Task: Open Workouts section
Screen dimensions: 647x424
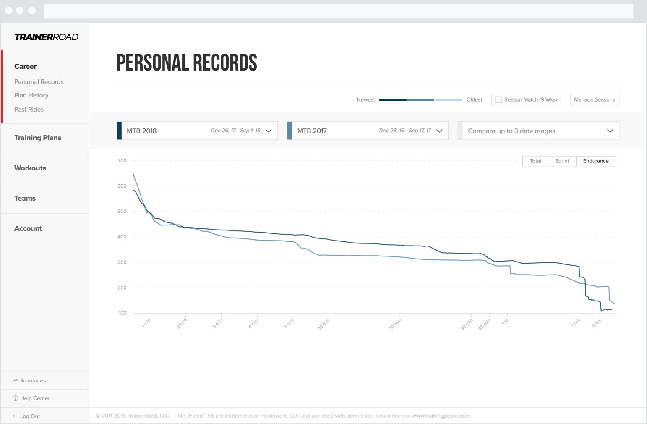Action: click(30, 168)
